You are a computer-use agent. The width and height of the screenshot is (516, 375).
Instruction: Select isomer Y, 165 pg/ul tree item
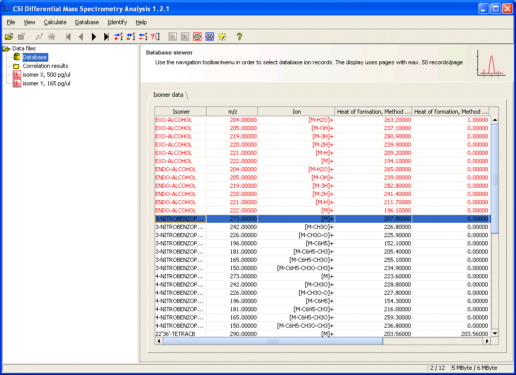(x=46, y=83)
